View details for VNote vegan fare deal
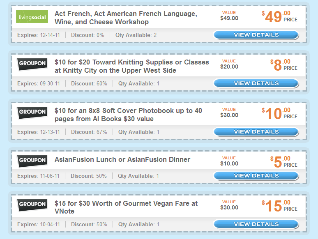 256,224
